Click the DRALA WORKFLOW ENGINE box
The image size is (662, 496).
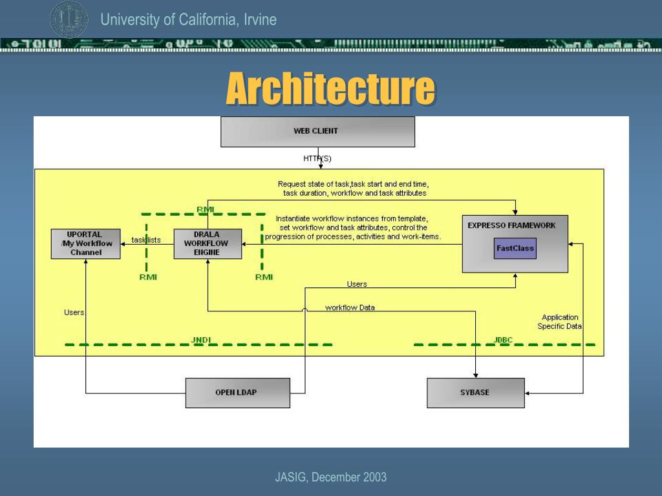coord(208,243)
